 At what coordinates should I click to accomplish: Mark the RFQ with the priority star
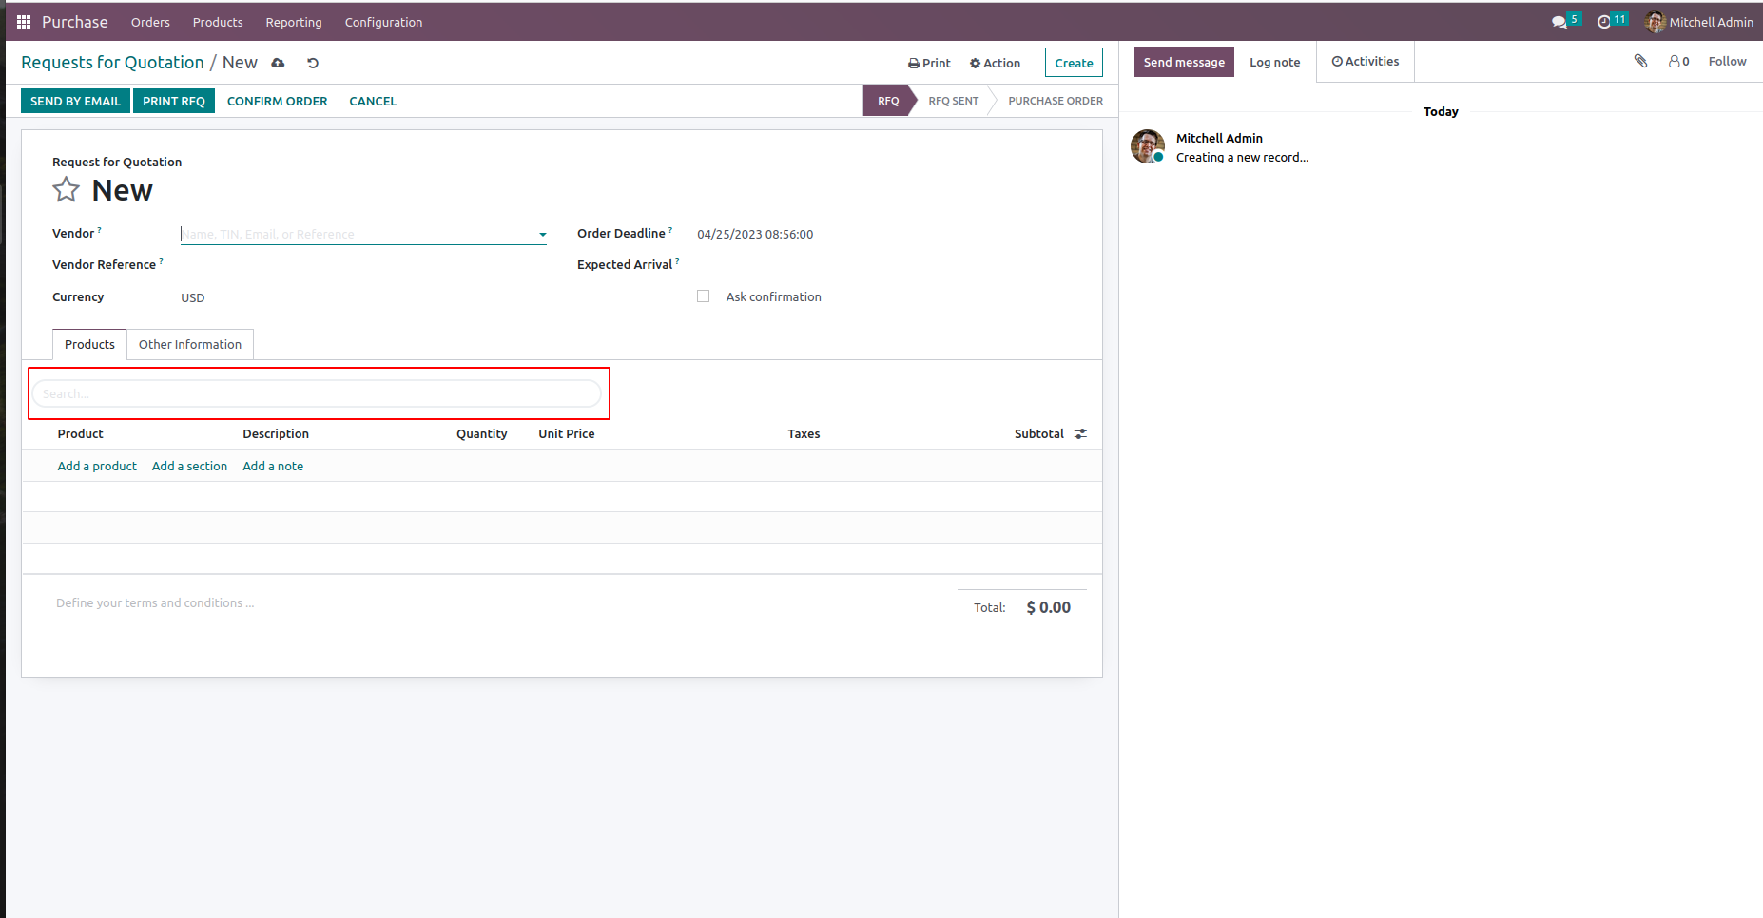[66, 190]
